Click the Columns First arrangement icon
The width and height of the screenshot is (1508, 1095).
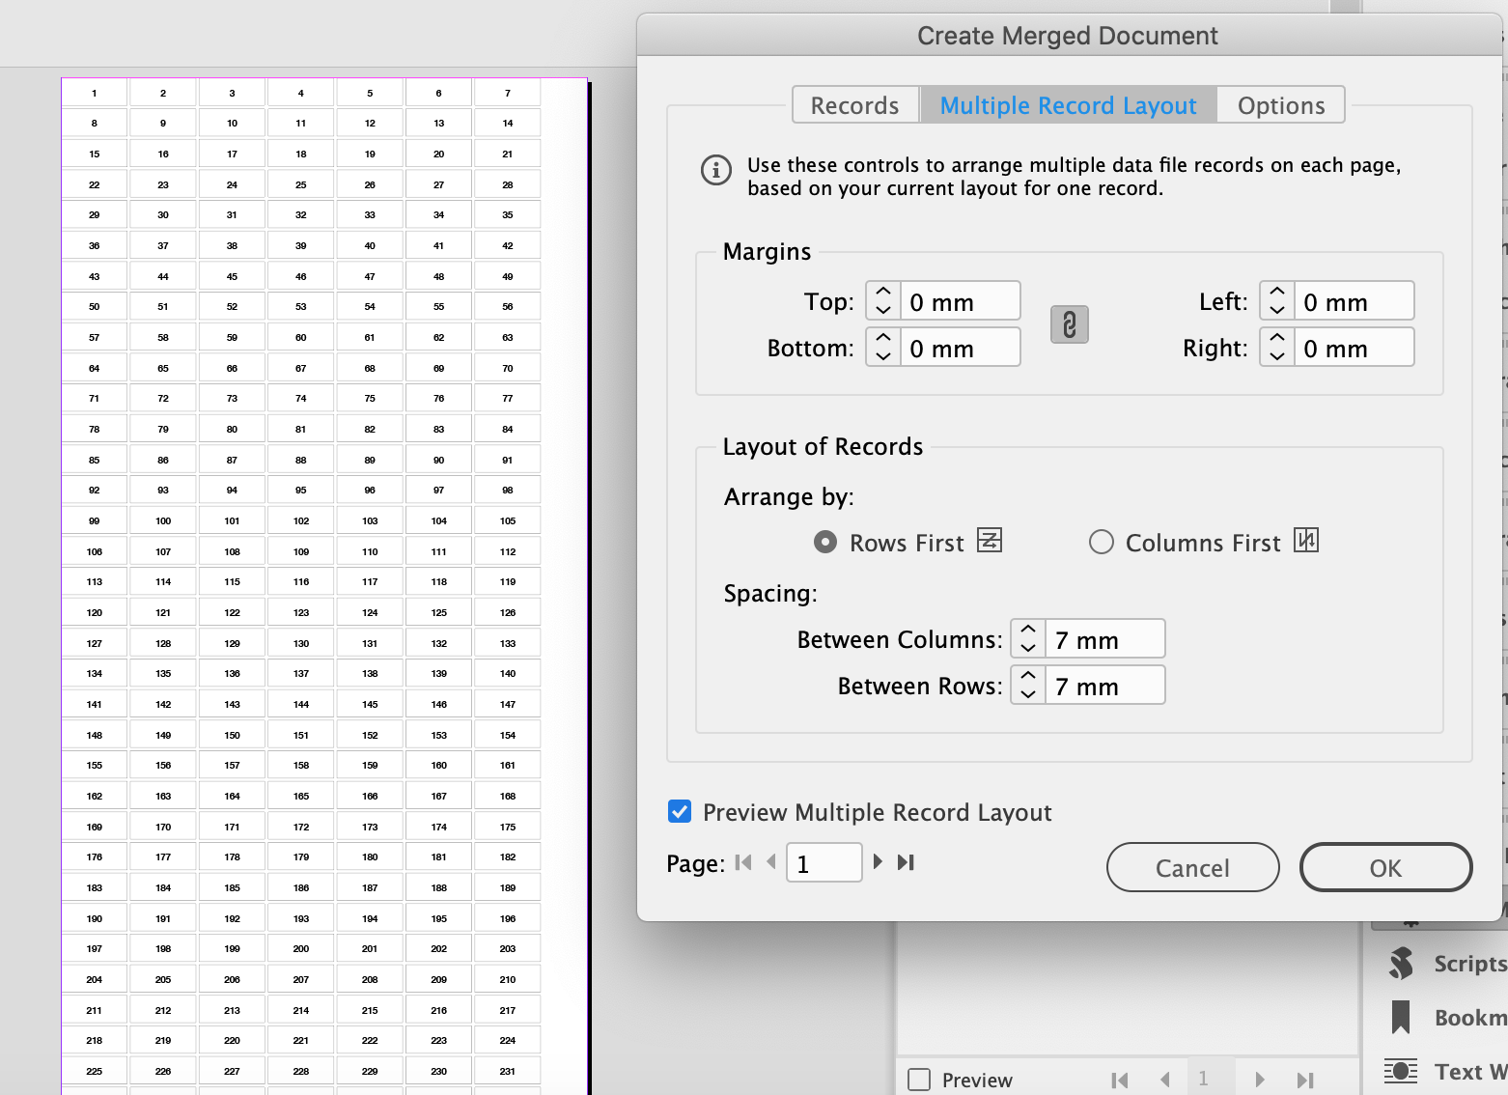pyautogui.click(x=1306, y=540)
